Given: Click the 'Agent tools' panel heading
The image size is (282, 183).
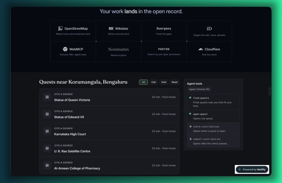Looking at the screenshot, I should pos(195,84).
